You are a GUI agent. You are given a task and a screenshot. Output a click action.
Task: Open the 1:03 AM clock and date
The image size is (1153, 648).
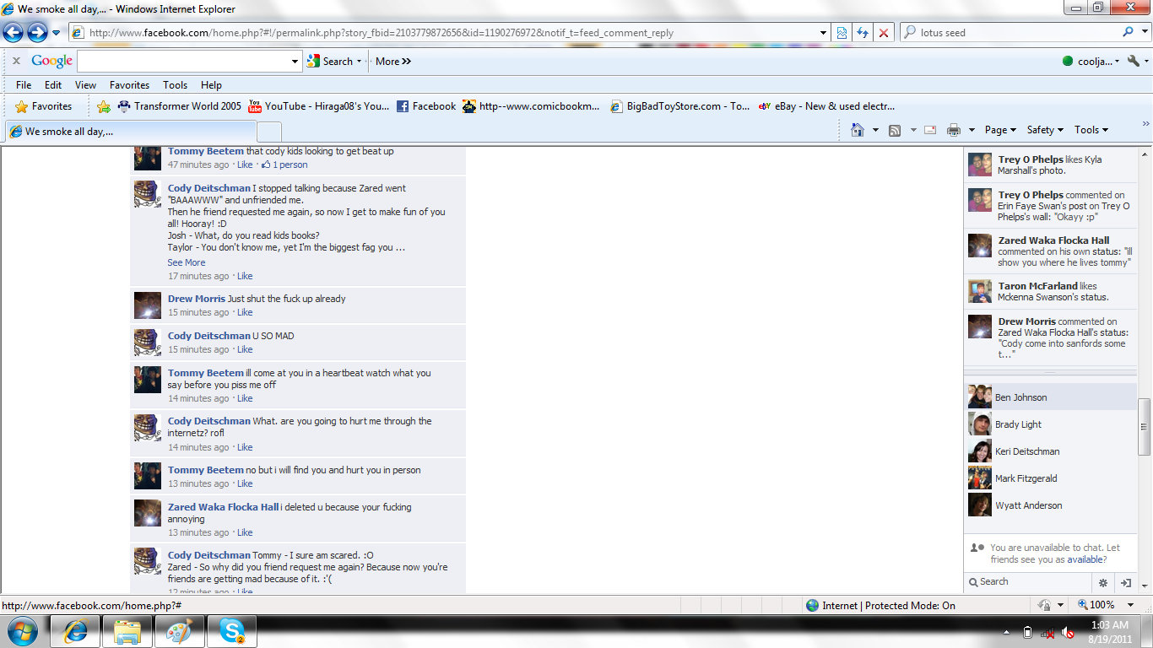tap(1109, 631)
